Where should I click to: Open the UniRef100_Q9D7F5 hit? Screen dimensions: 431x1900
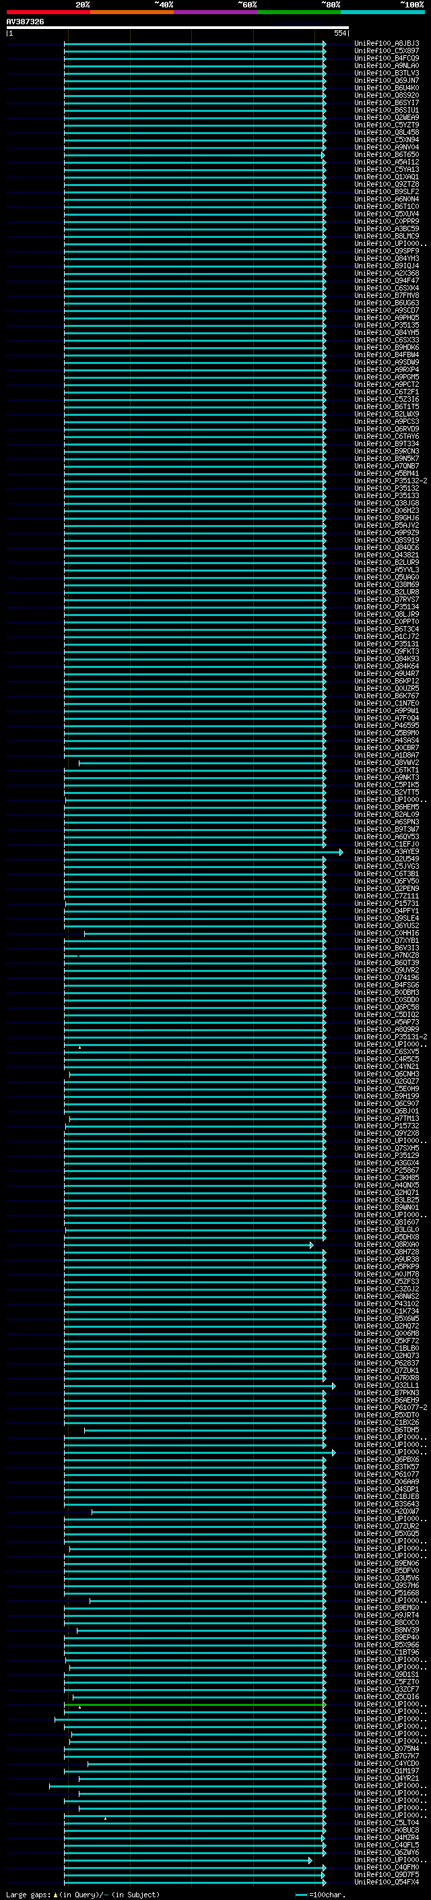pos(387,1875)
